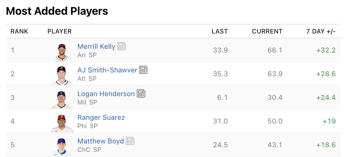Open Logan Henderson news notes icon
Image resolution: width=345 pixels, height=157 pixels.
click(x=141, y=94)
